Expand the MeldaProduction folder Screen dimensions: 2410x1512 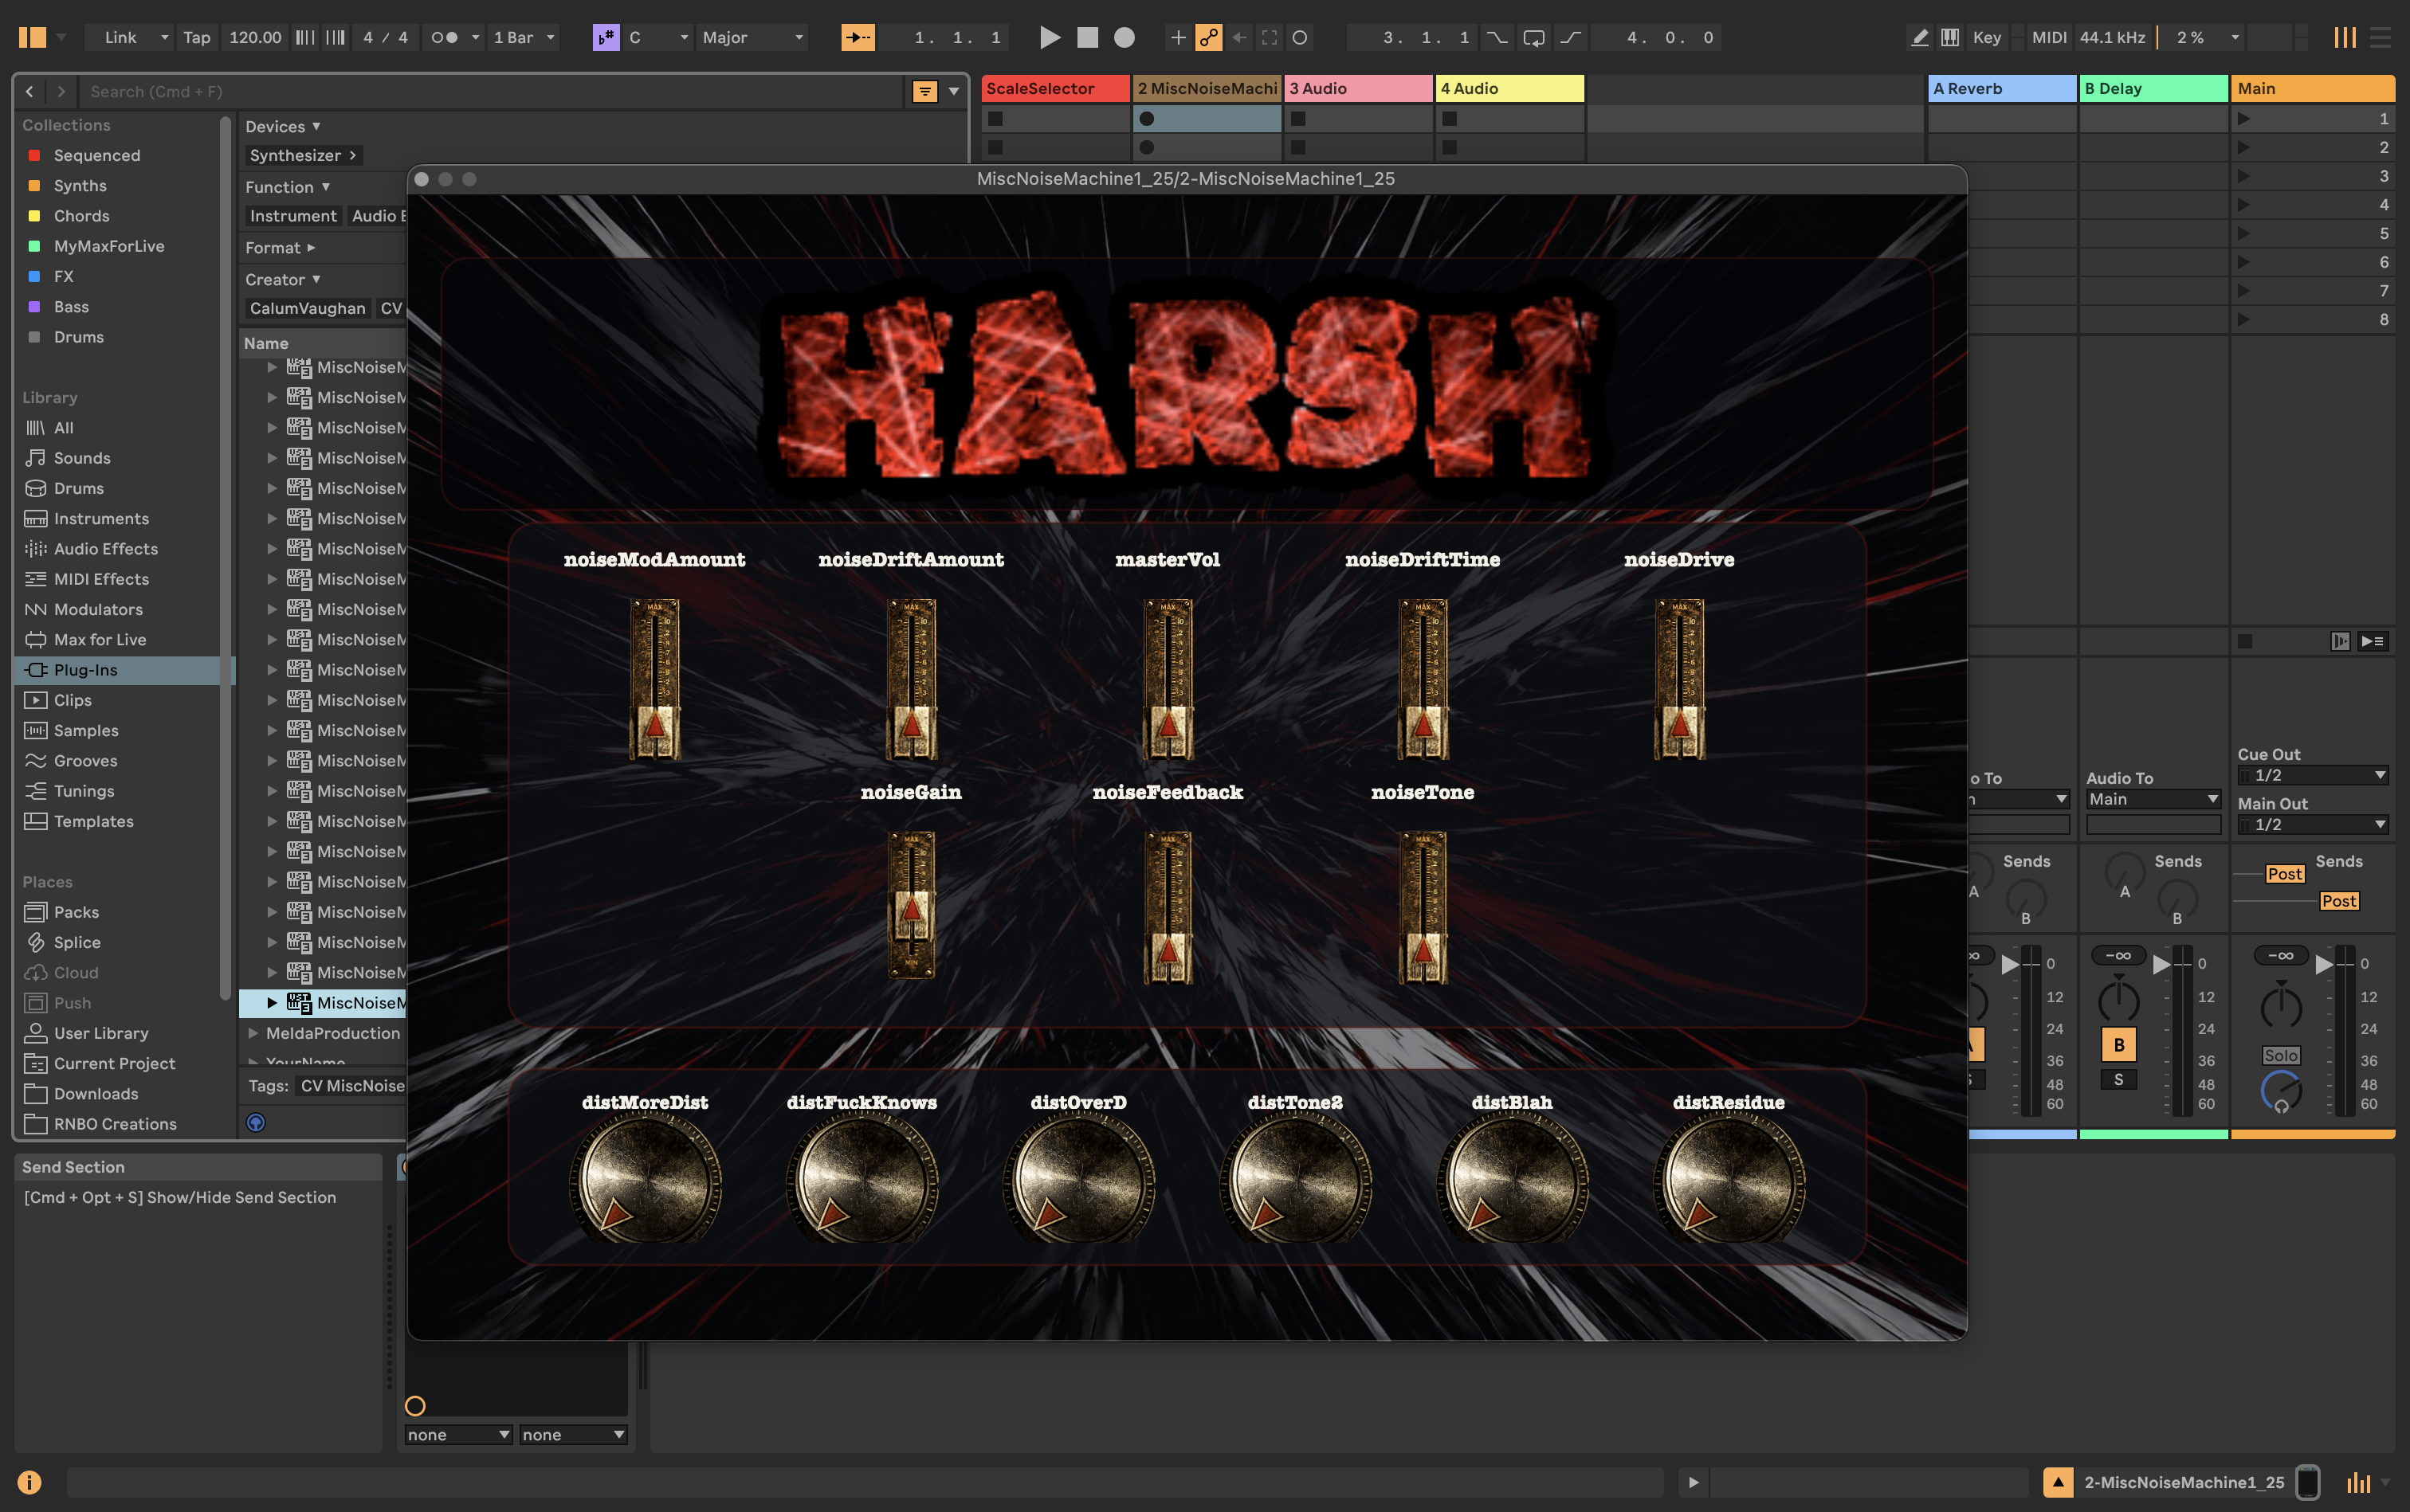click(253, 1033)
